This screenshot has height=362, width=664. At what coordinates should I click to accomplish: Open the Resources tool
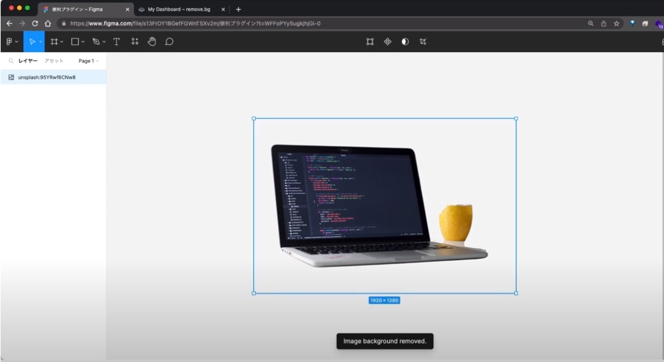point(135,41)
